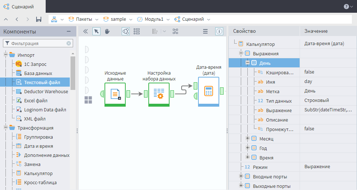Collapse the Компоненты panel with the minus button
The image size is (357, 190).
click(69, 32)
